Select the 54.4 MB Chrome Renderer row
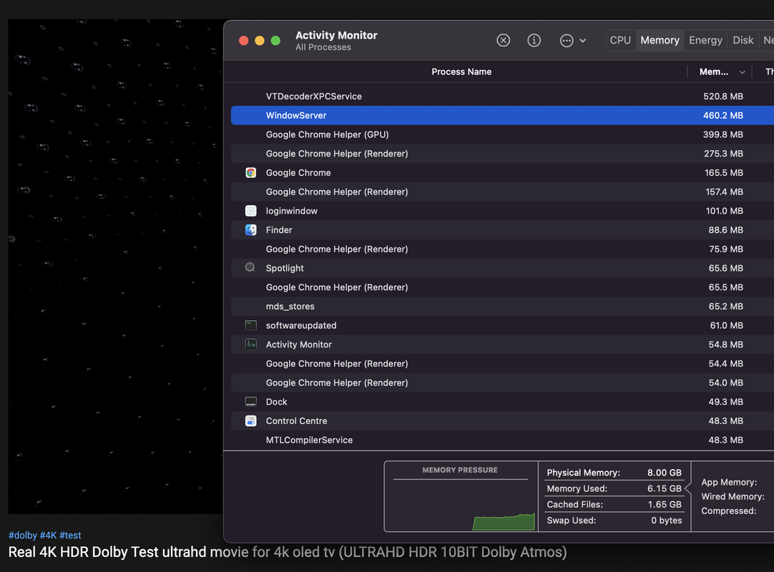Screen dimensions: 774x572 (502, 363)
